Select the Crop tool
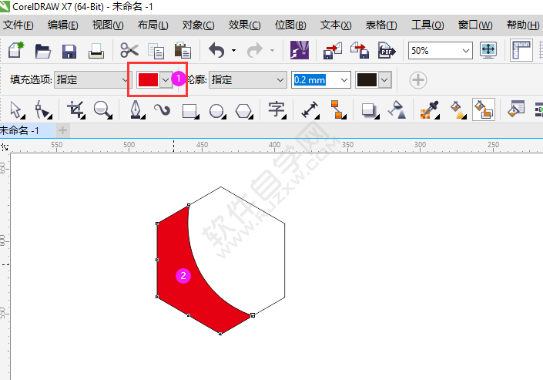Screen dimensions: 543x380 pos(76,109)
